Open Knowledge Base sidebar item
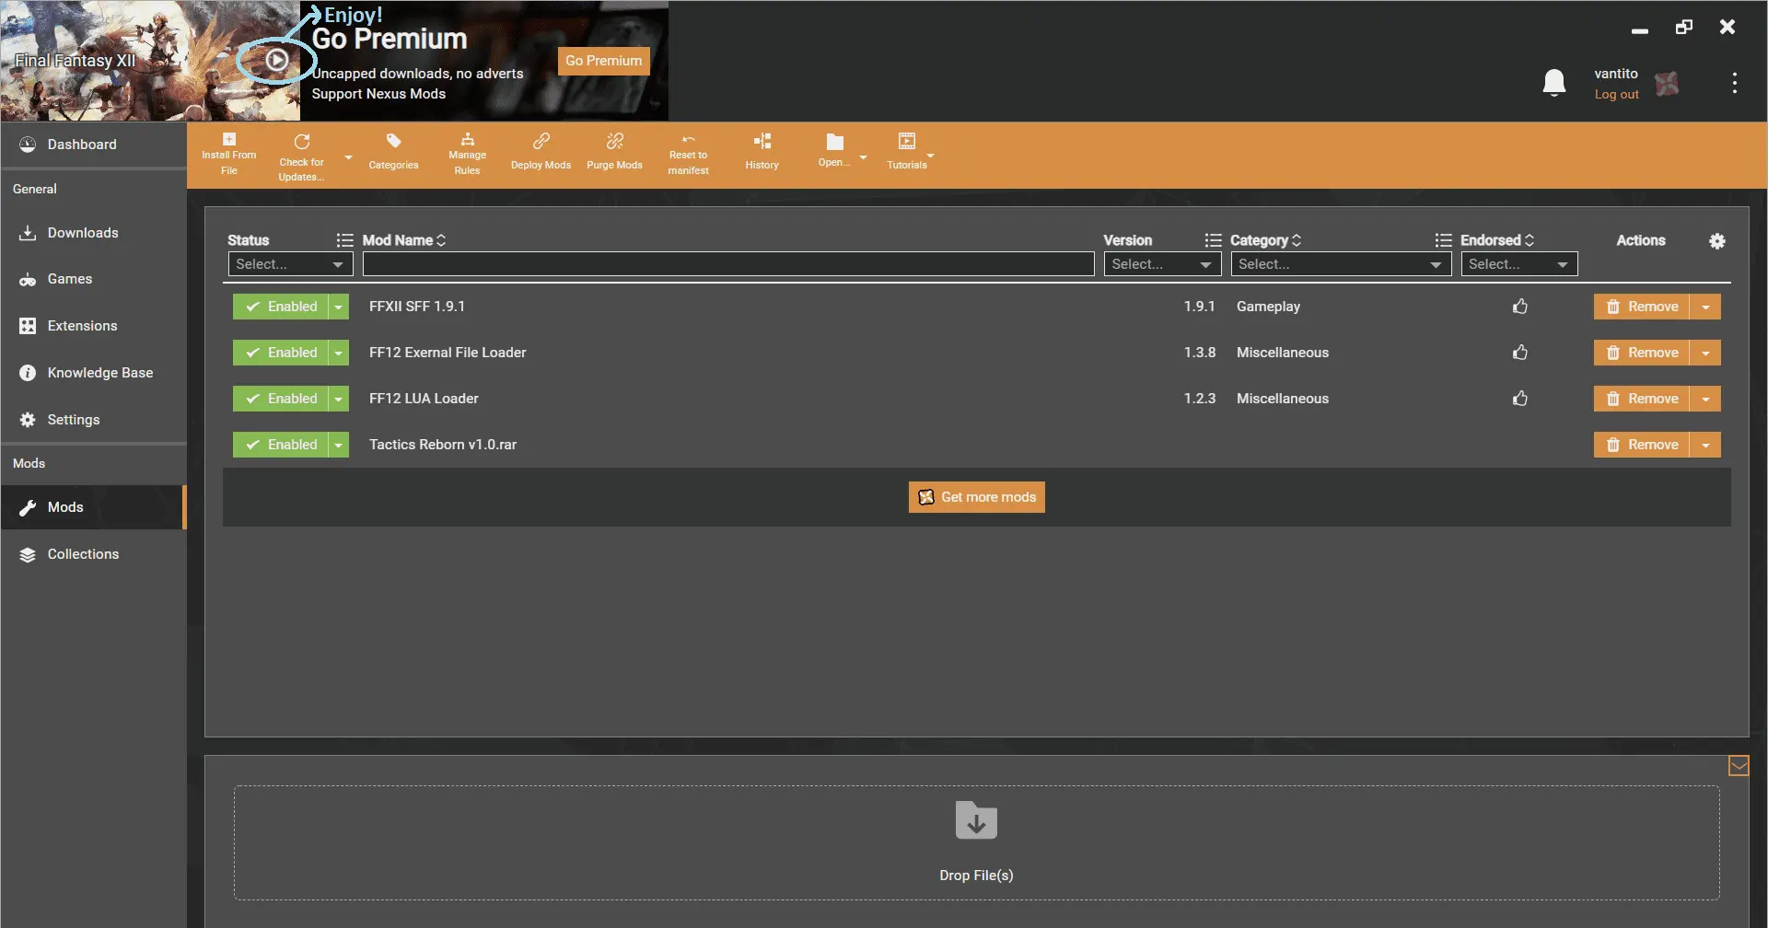The width and height of the screenshot is (1768, 928). coord(93,373)
